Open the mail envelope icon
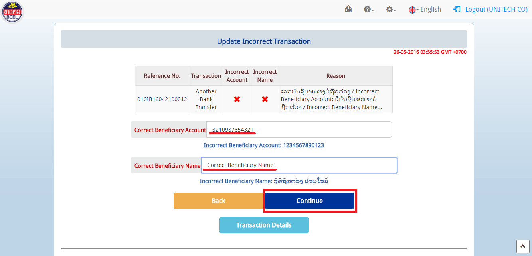This screenshot has width=532, height=256. (348, 9)
